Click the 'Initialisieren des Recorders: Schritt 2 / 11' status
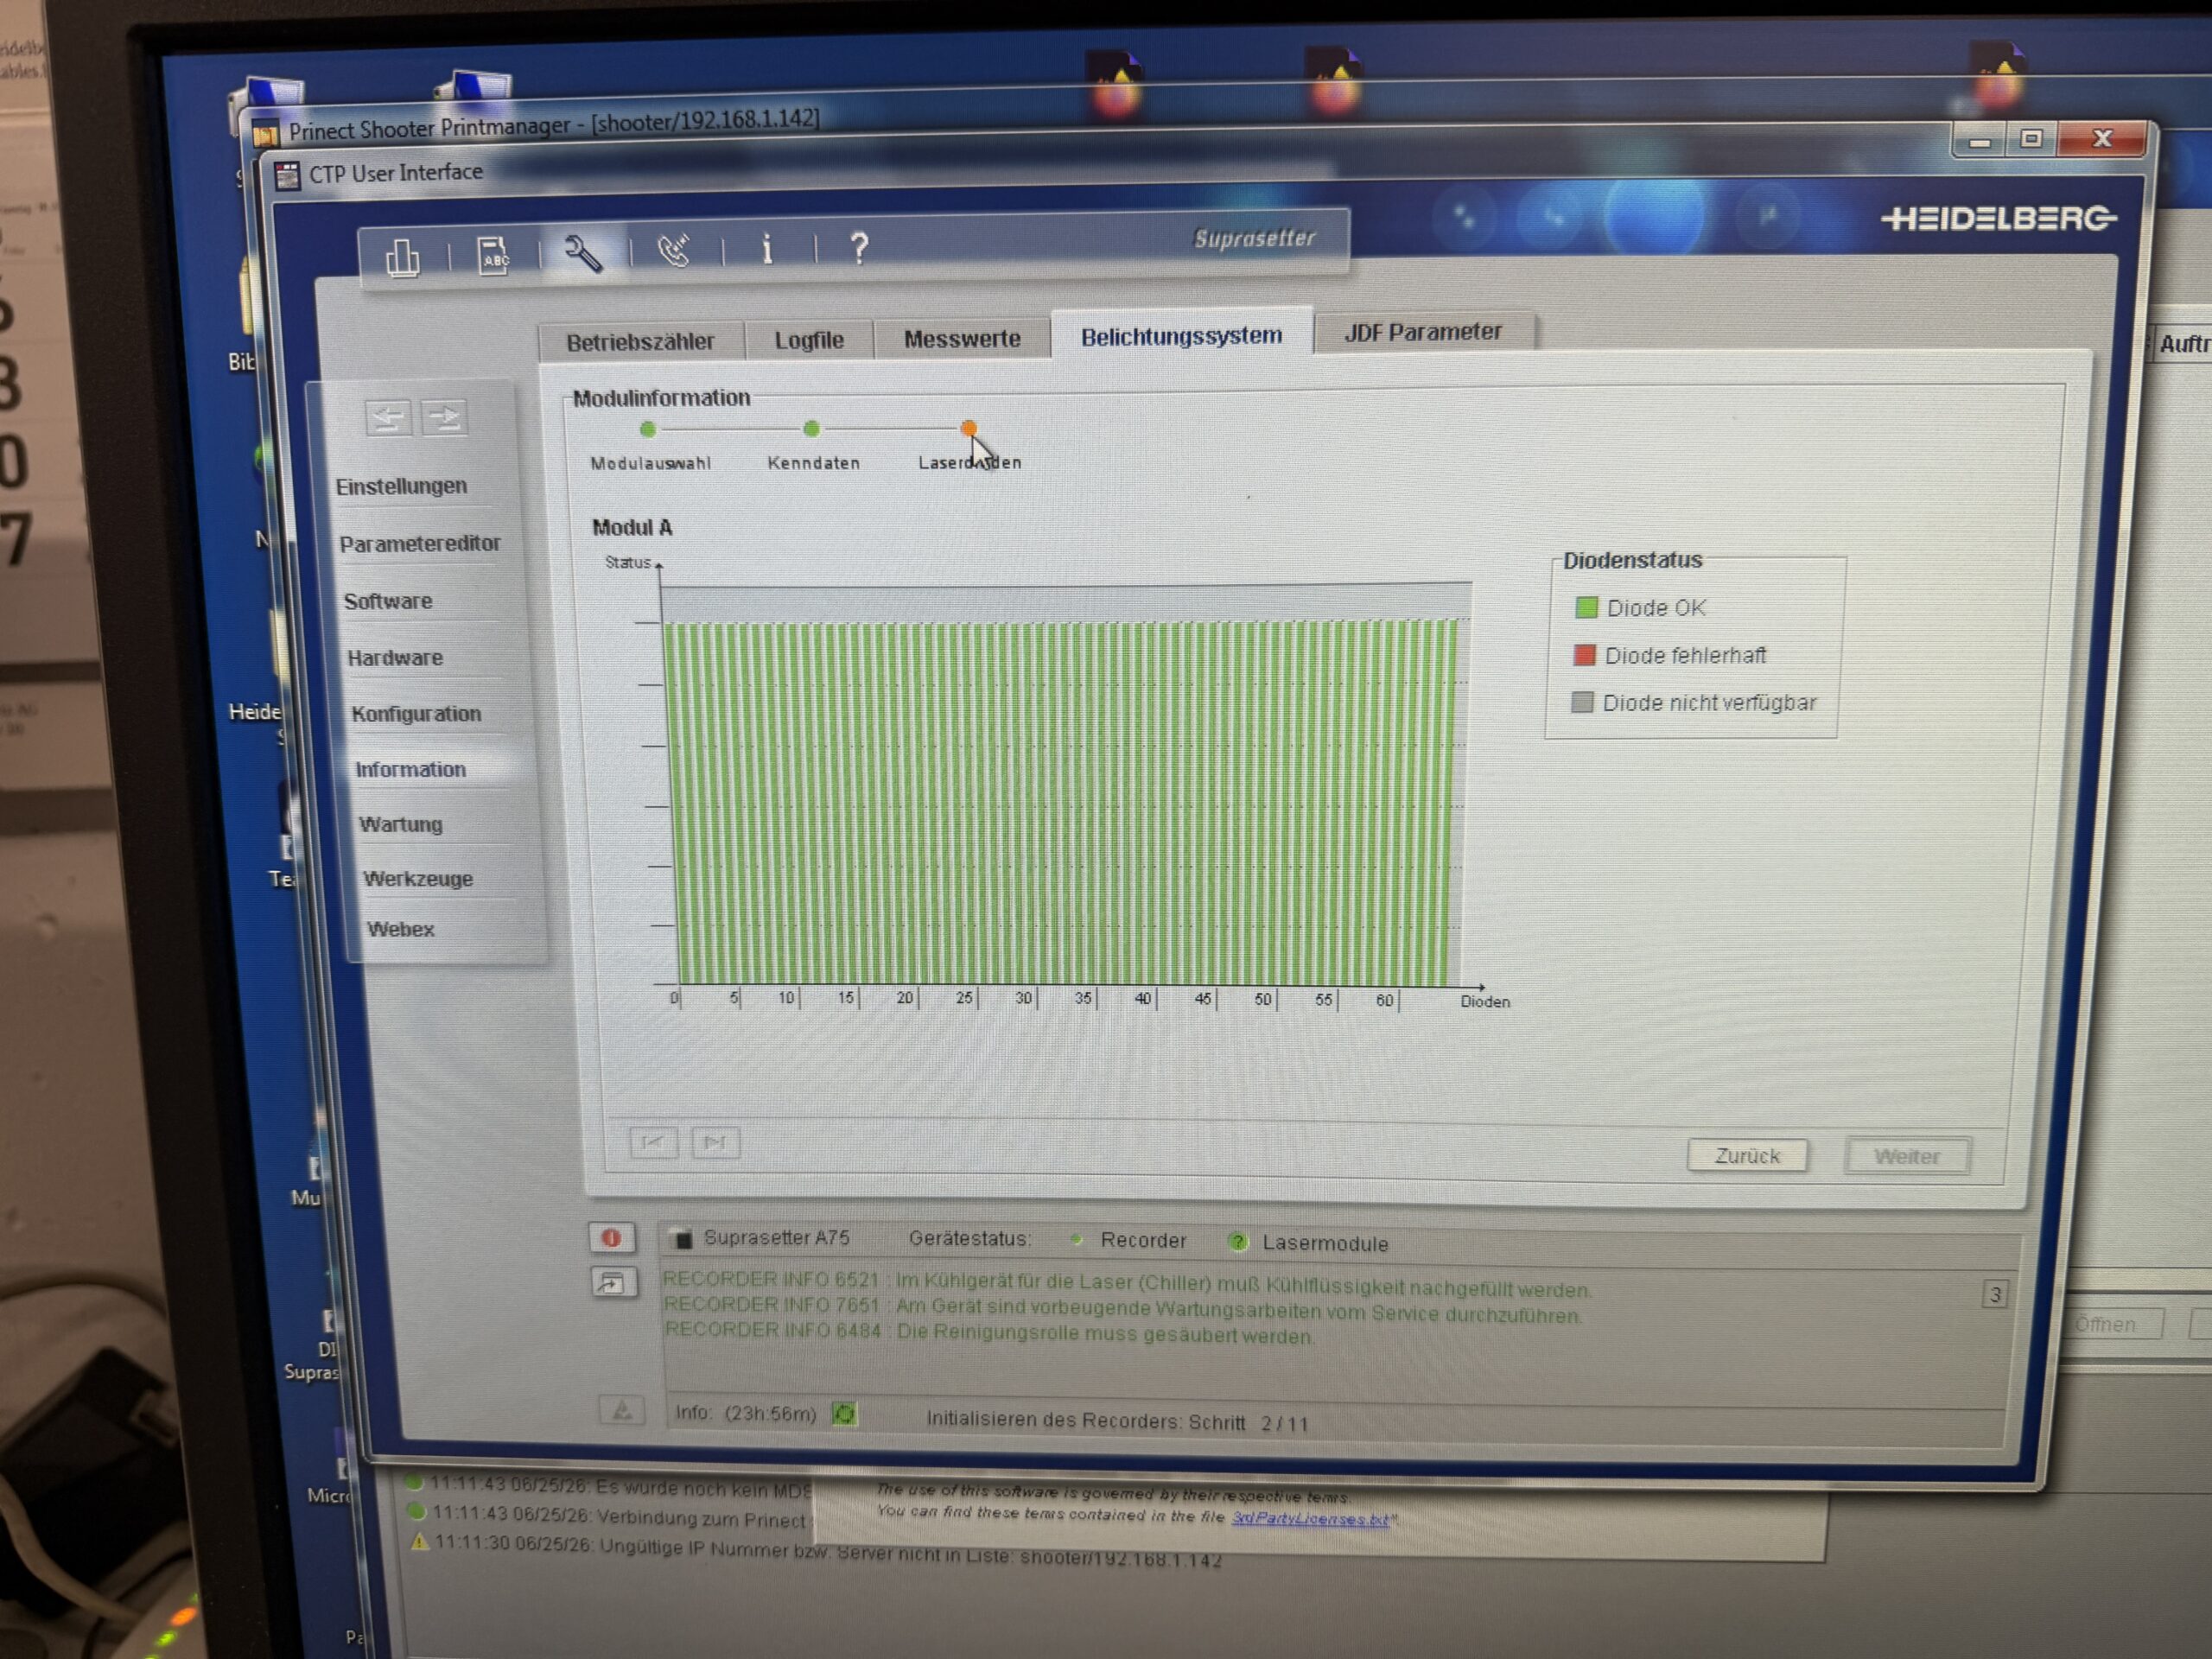This screenshot has height=1659, width=2212. [1117, 1421]
